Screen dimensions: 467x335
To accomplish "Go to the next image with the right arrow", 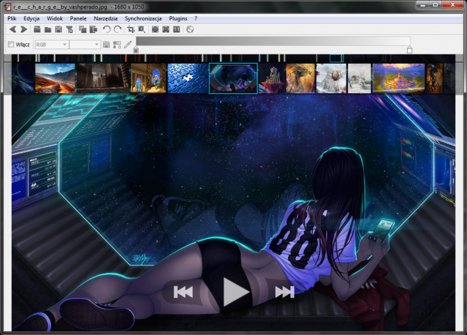I will [24, 29].
